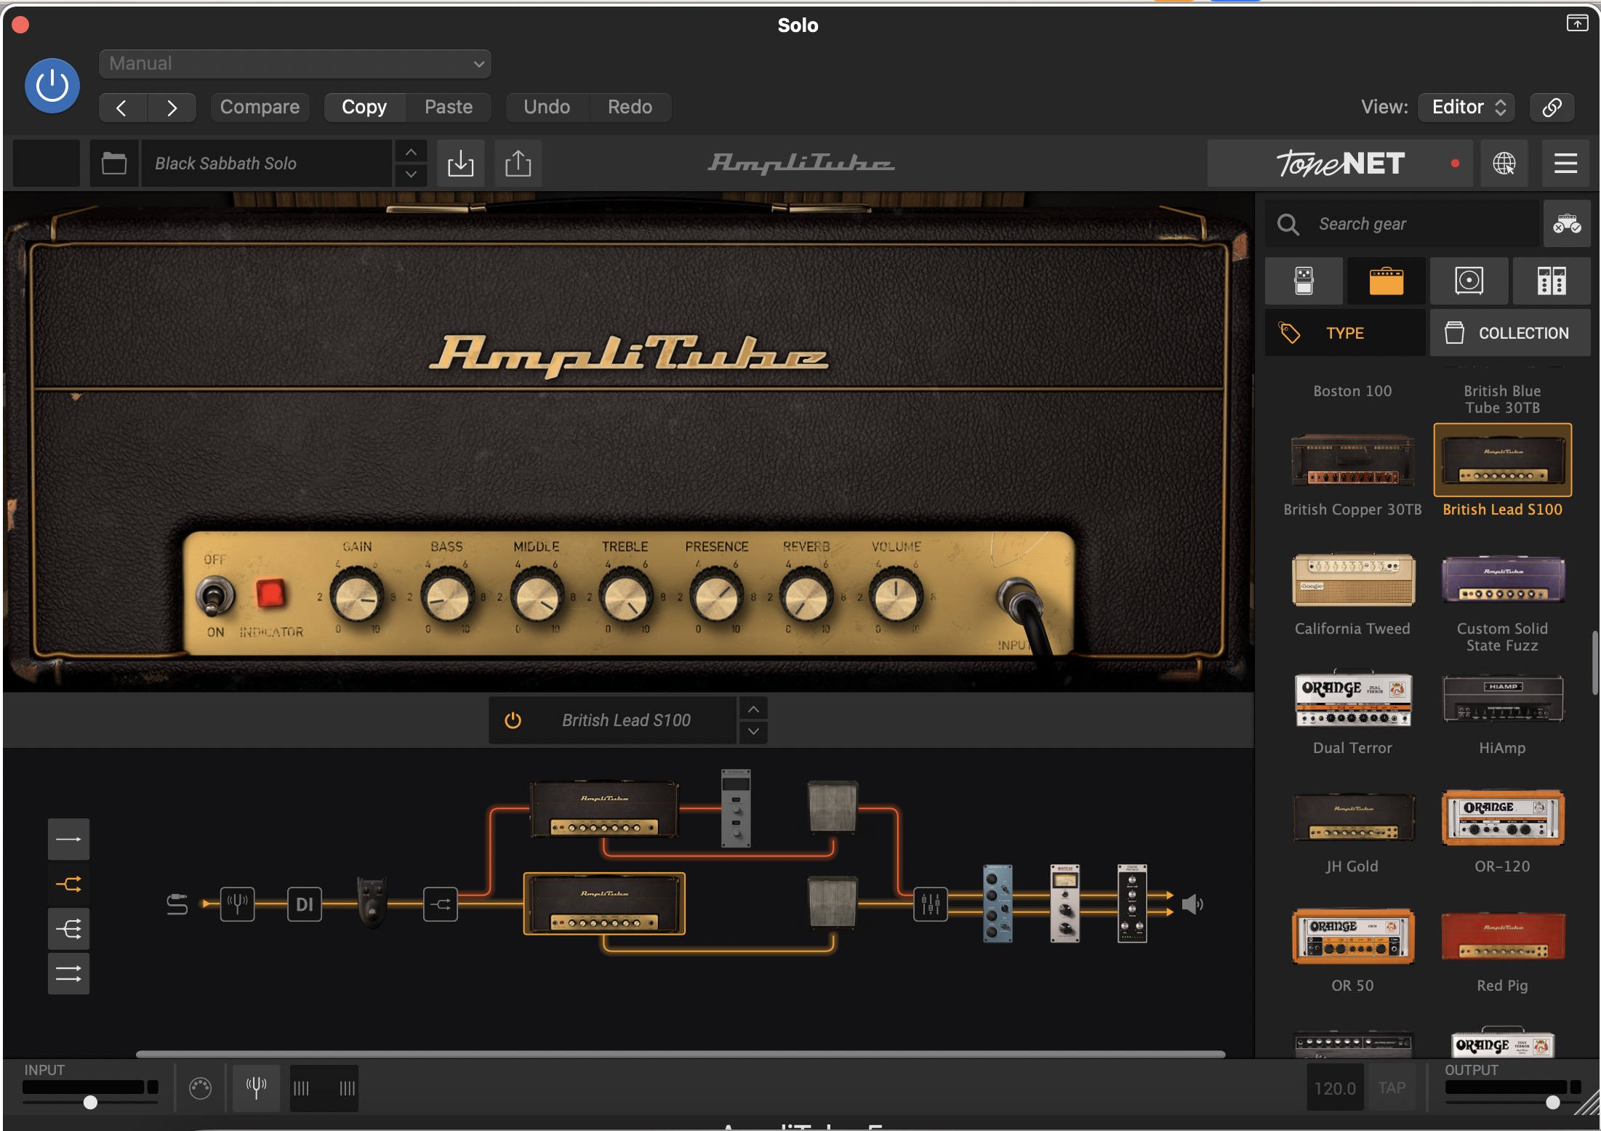Choose the single serial chain routing
The height and width of the screenshot is (1131, 1601).
[68, 840]
